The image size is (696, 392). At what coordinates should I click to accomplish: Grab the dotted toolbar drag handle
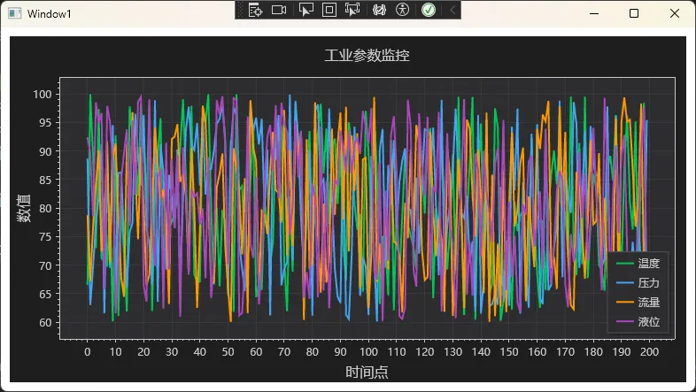point(240,10)
